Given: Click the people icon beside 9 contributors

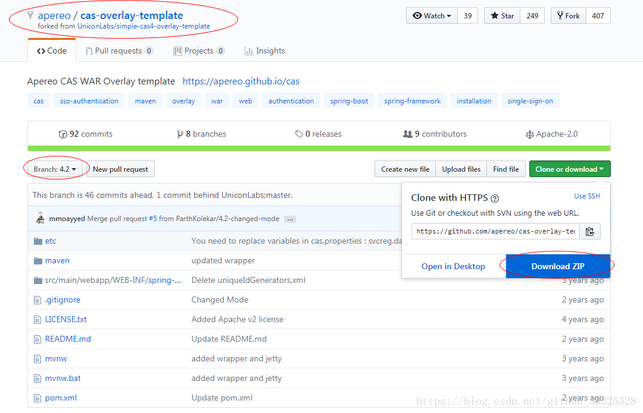Looking at the screenshot, I should 408,134.
